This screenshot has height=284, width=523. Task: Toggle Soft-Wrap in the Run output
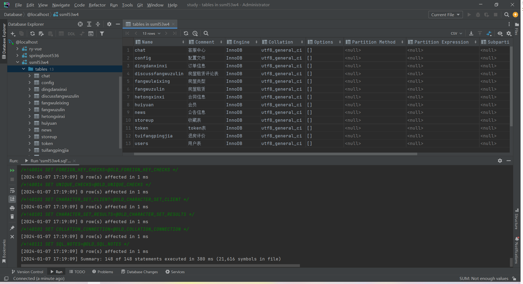(x=12, y=190)
